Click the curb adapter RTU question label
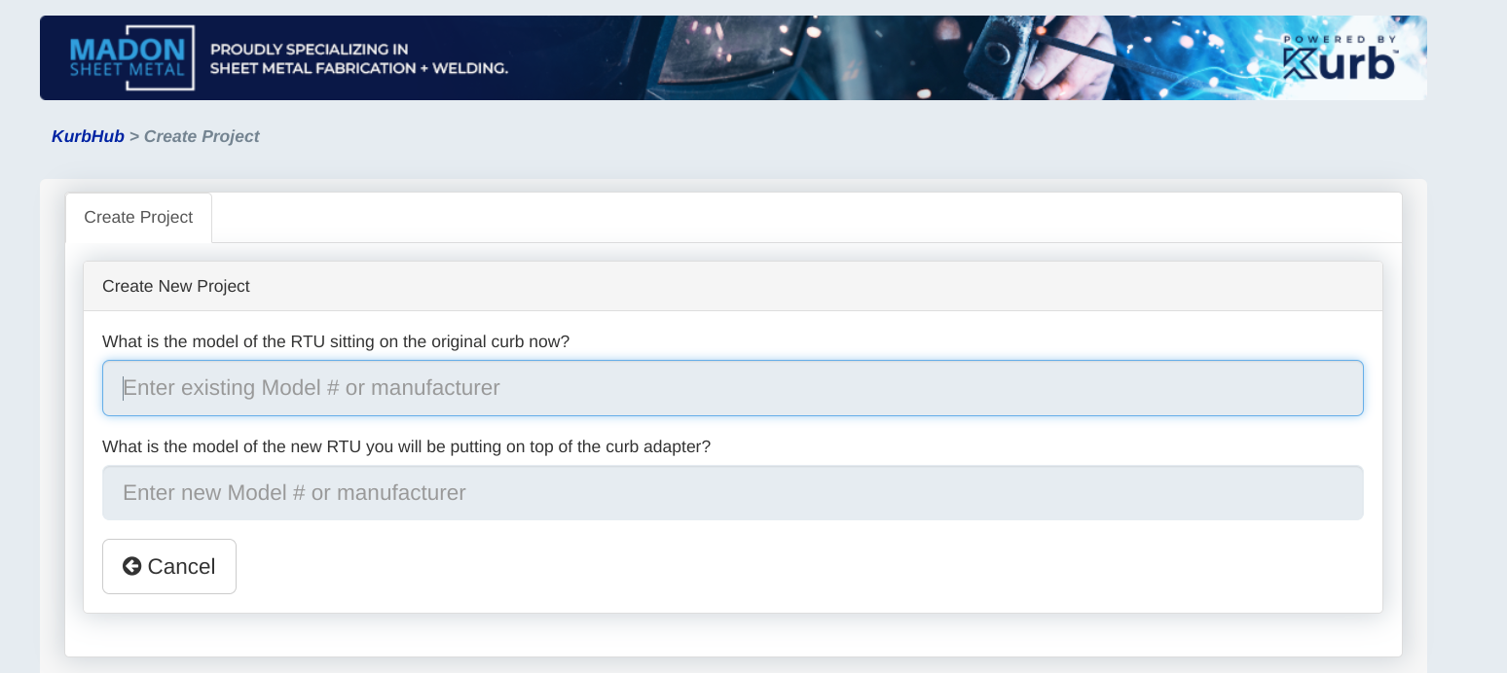Image resolution: width=1507 pixels, height=673 pixels. [406, 446]
